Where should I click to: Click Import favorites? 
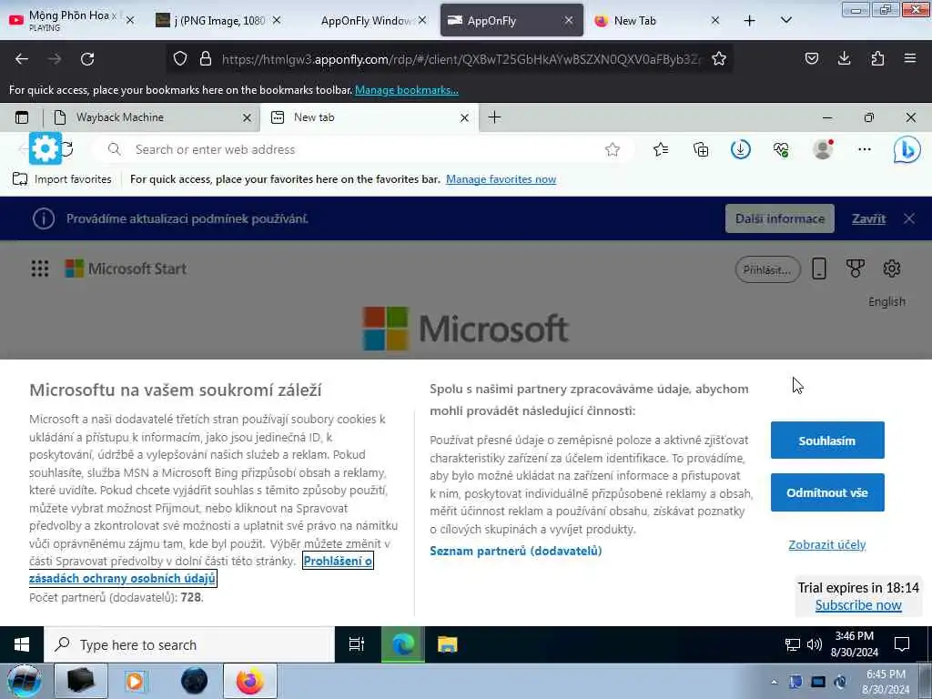[62, 179]
